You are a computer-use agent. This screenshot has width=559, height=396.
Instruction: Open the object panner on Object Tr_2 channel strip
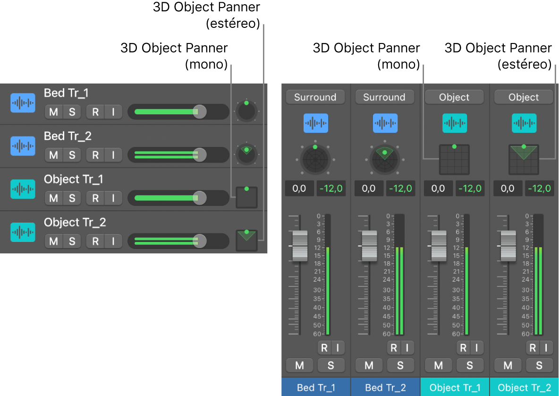tap(524, 159)
